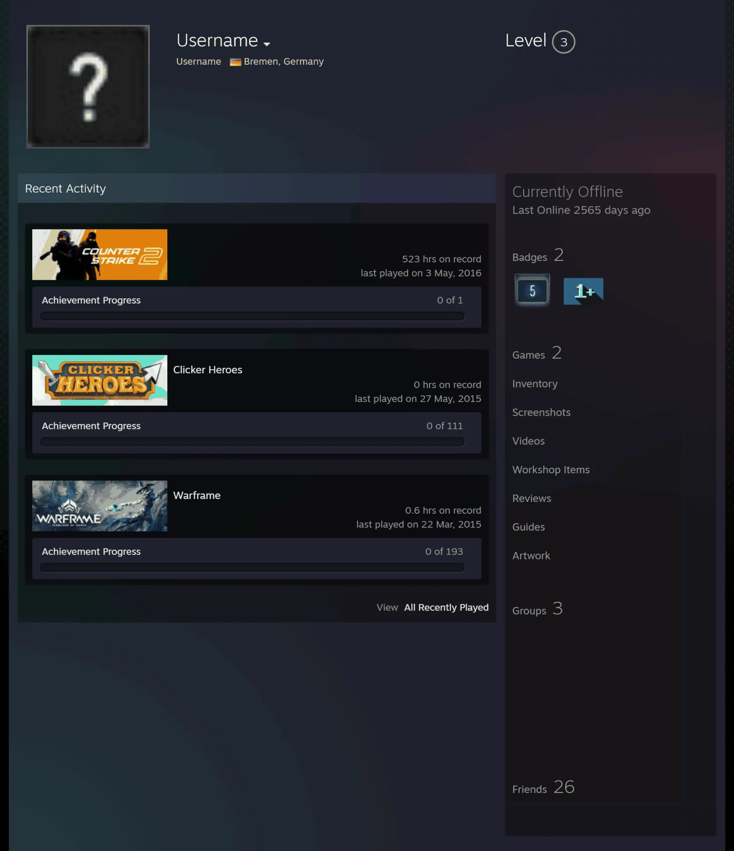Go to Screenshots
This screenshot has height=851, width=734.
click(541, 412)
